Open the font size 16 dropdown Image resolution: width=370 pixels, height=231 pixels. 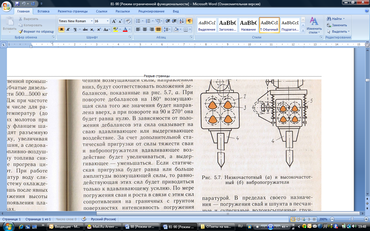[108, 21]
